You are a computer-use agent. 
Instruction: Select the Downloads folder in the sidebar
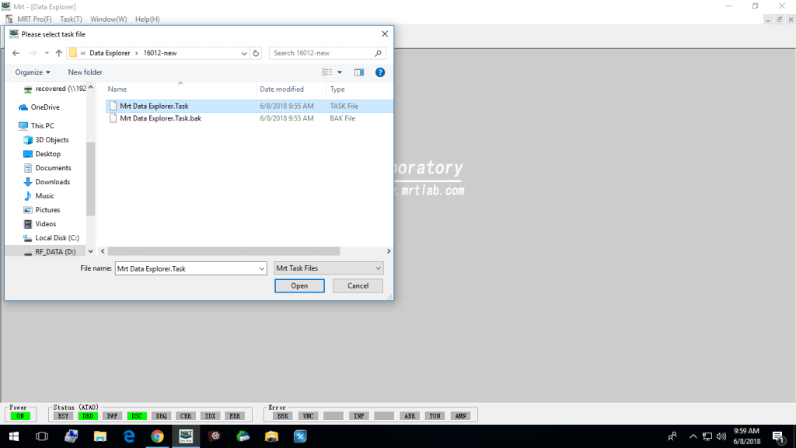pyautogui.click(x=52, y=182)
